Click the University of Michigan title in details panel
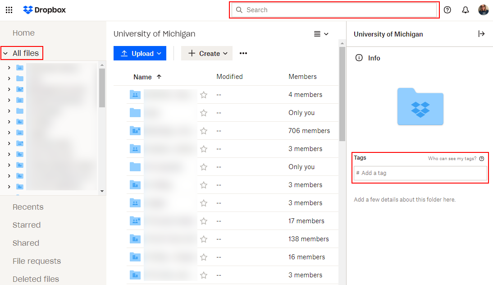Image resolution: width=493 pixels, height=285 pixels. coord(388,34)
